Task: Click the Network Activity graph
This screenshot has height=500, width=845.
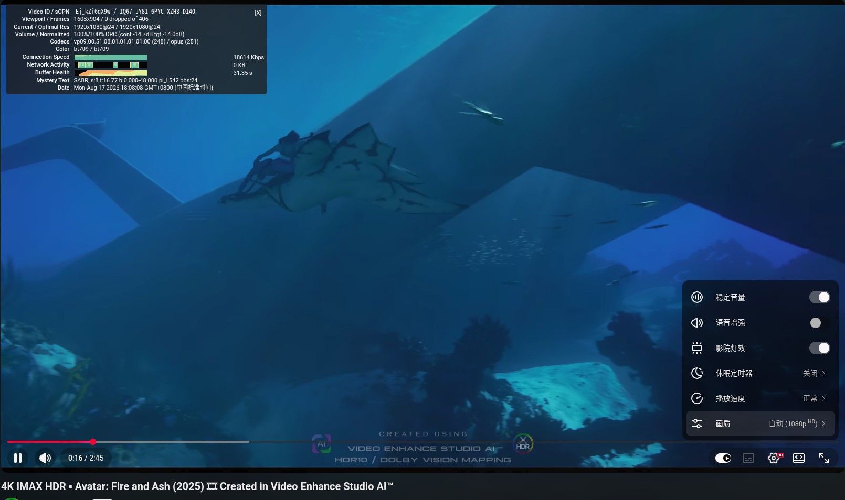Action: [x=111, y=65]
